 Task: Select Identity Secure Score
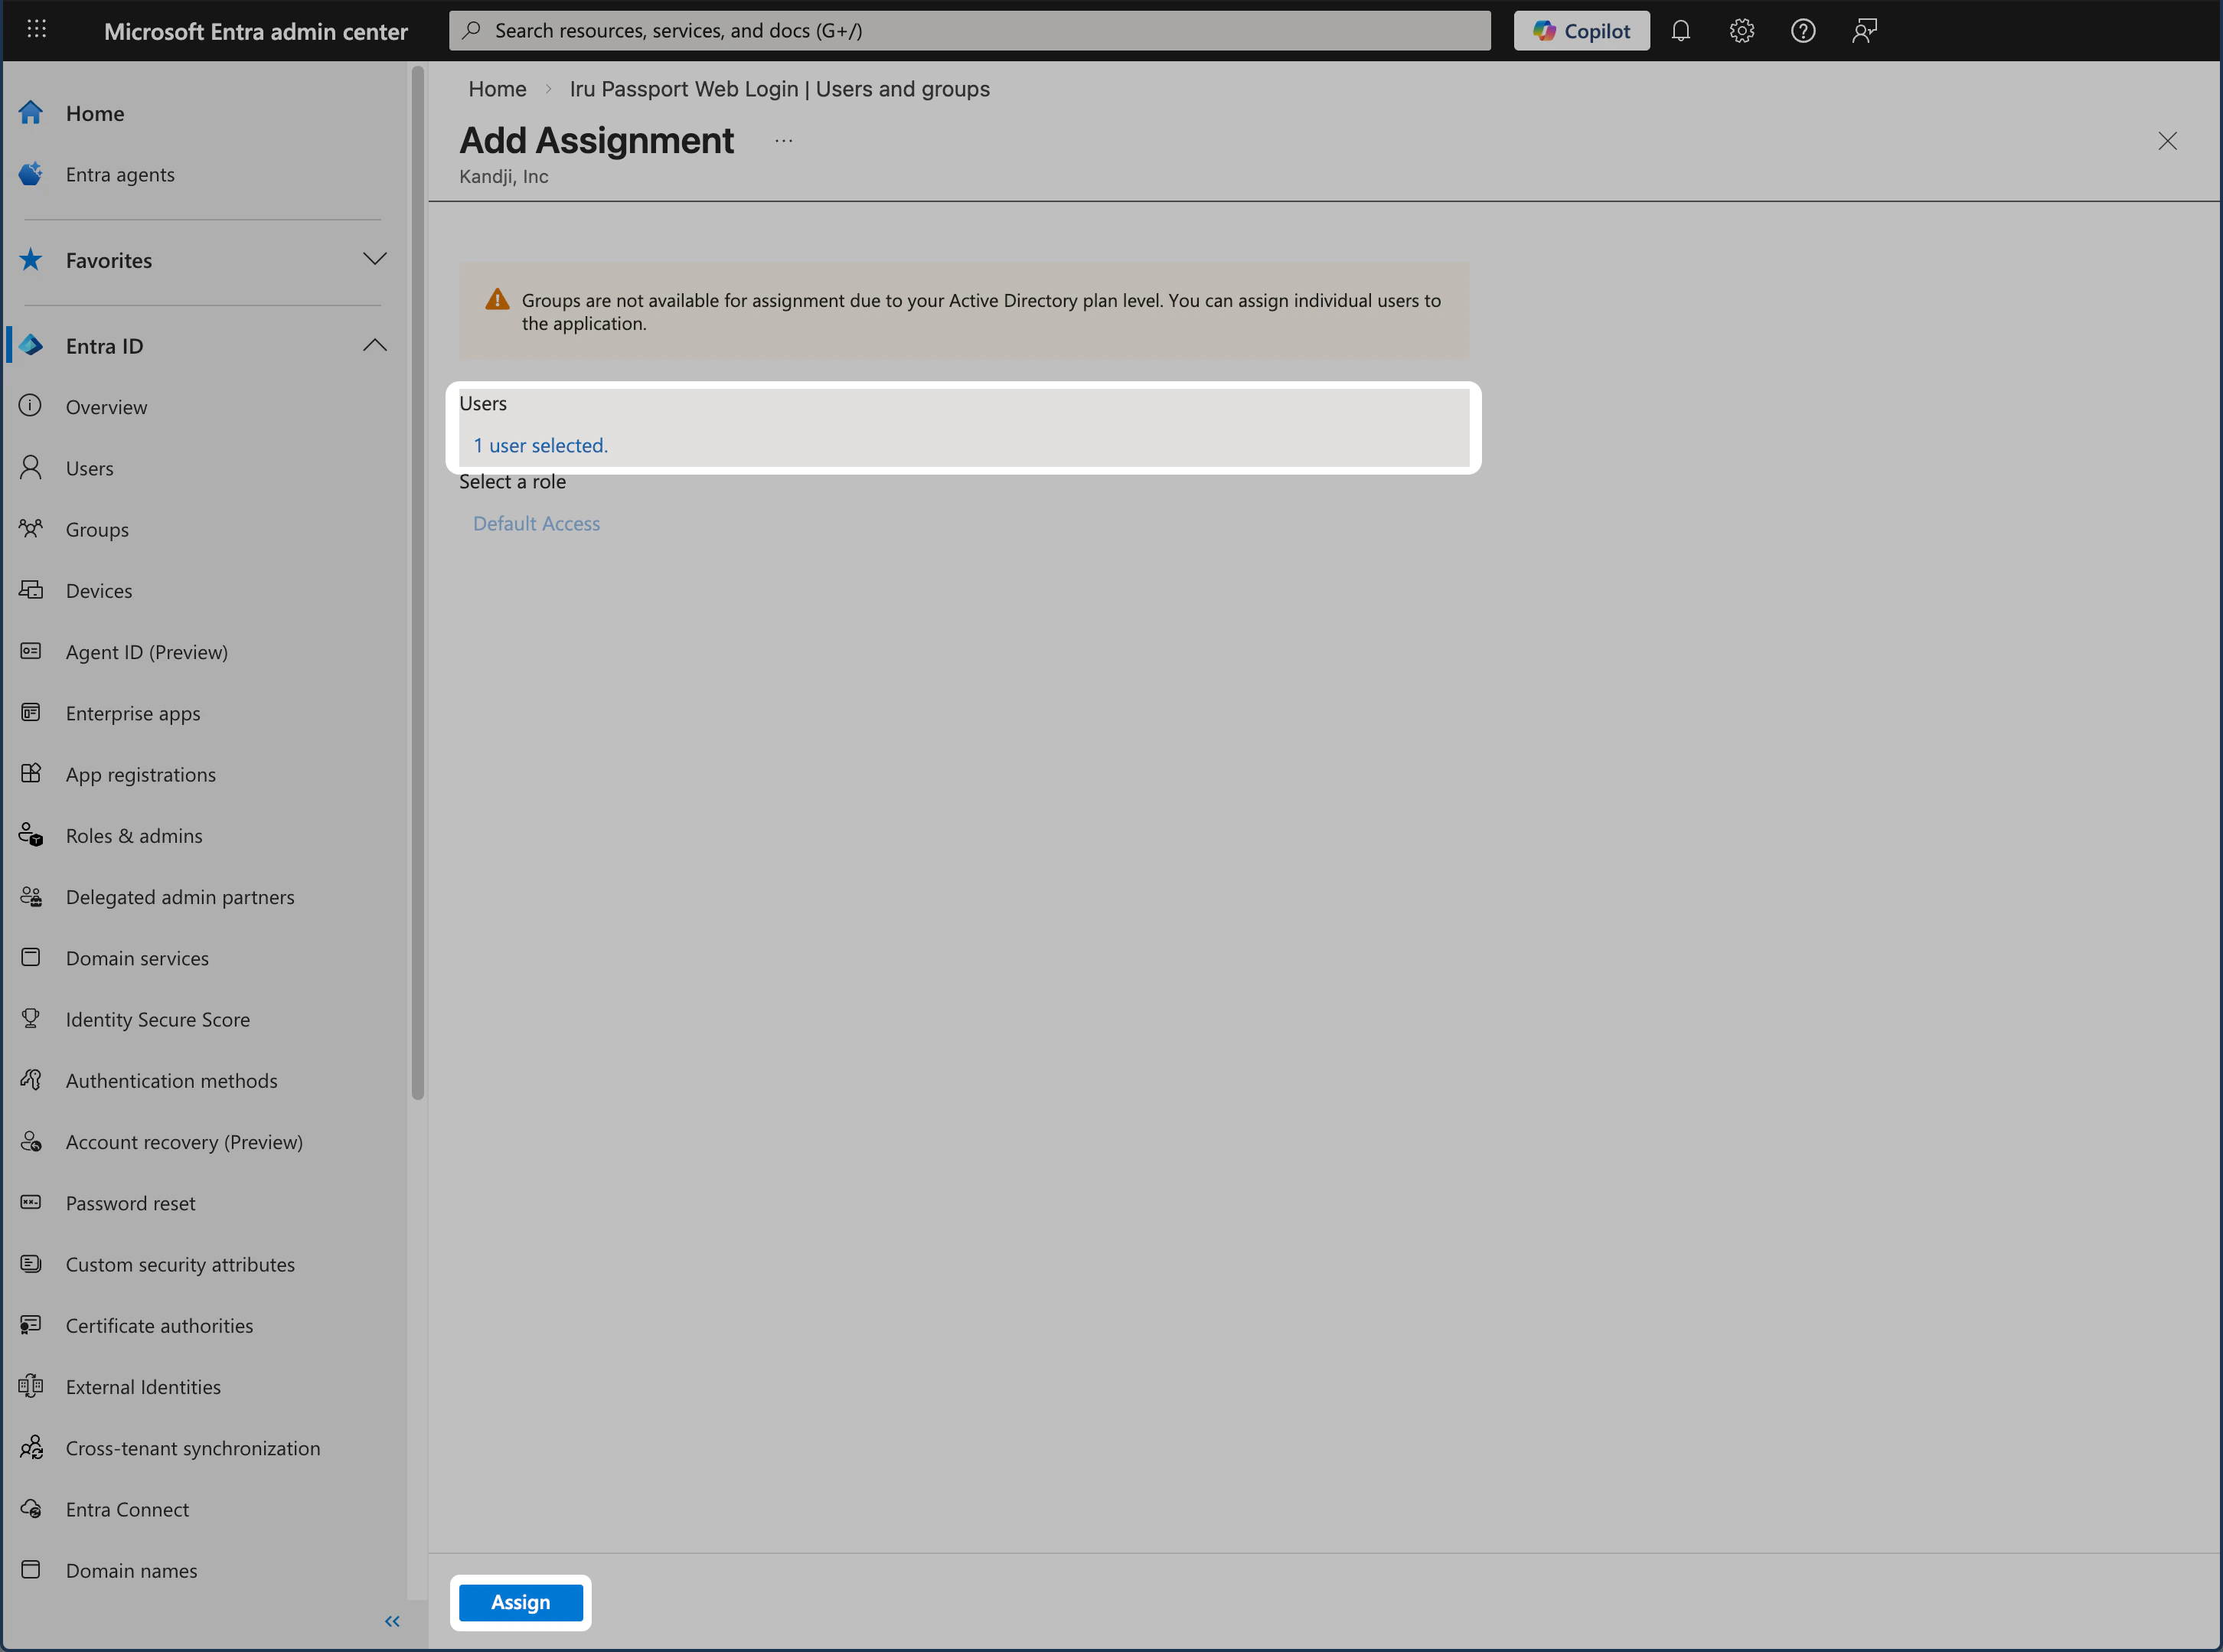pos(158,1019)
